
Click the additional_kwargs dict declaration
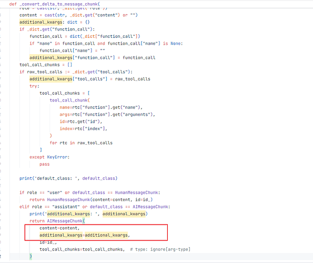pos(55,22)
